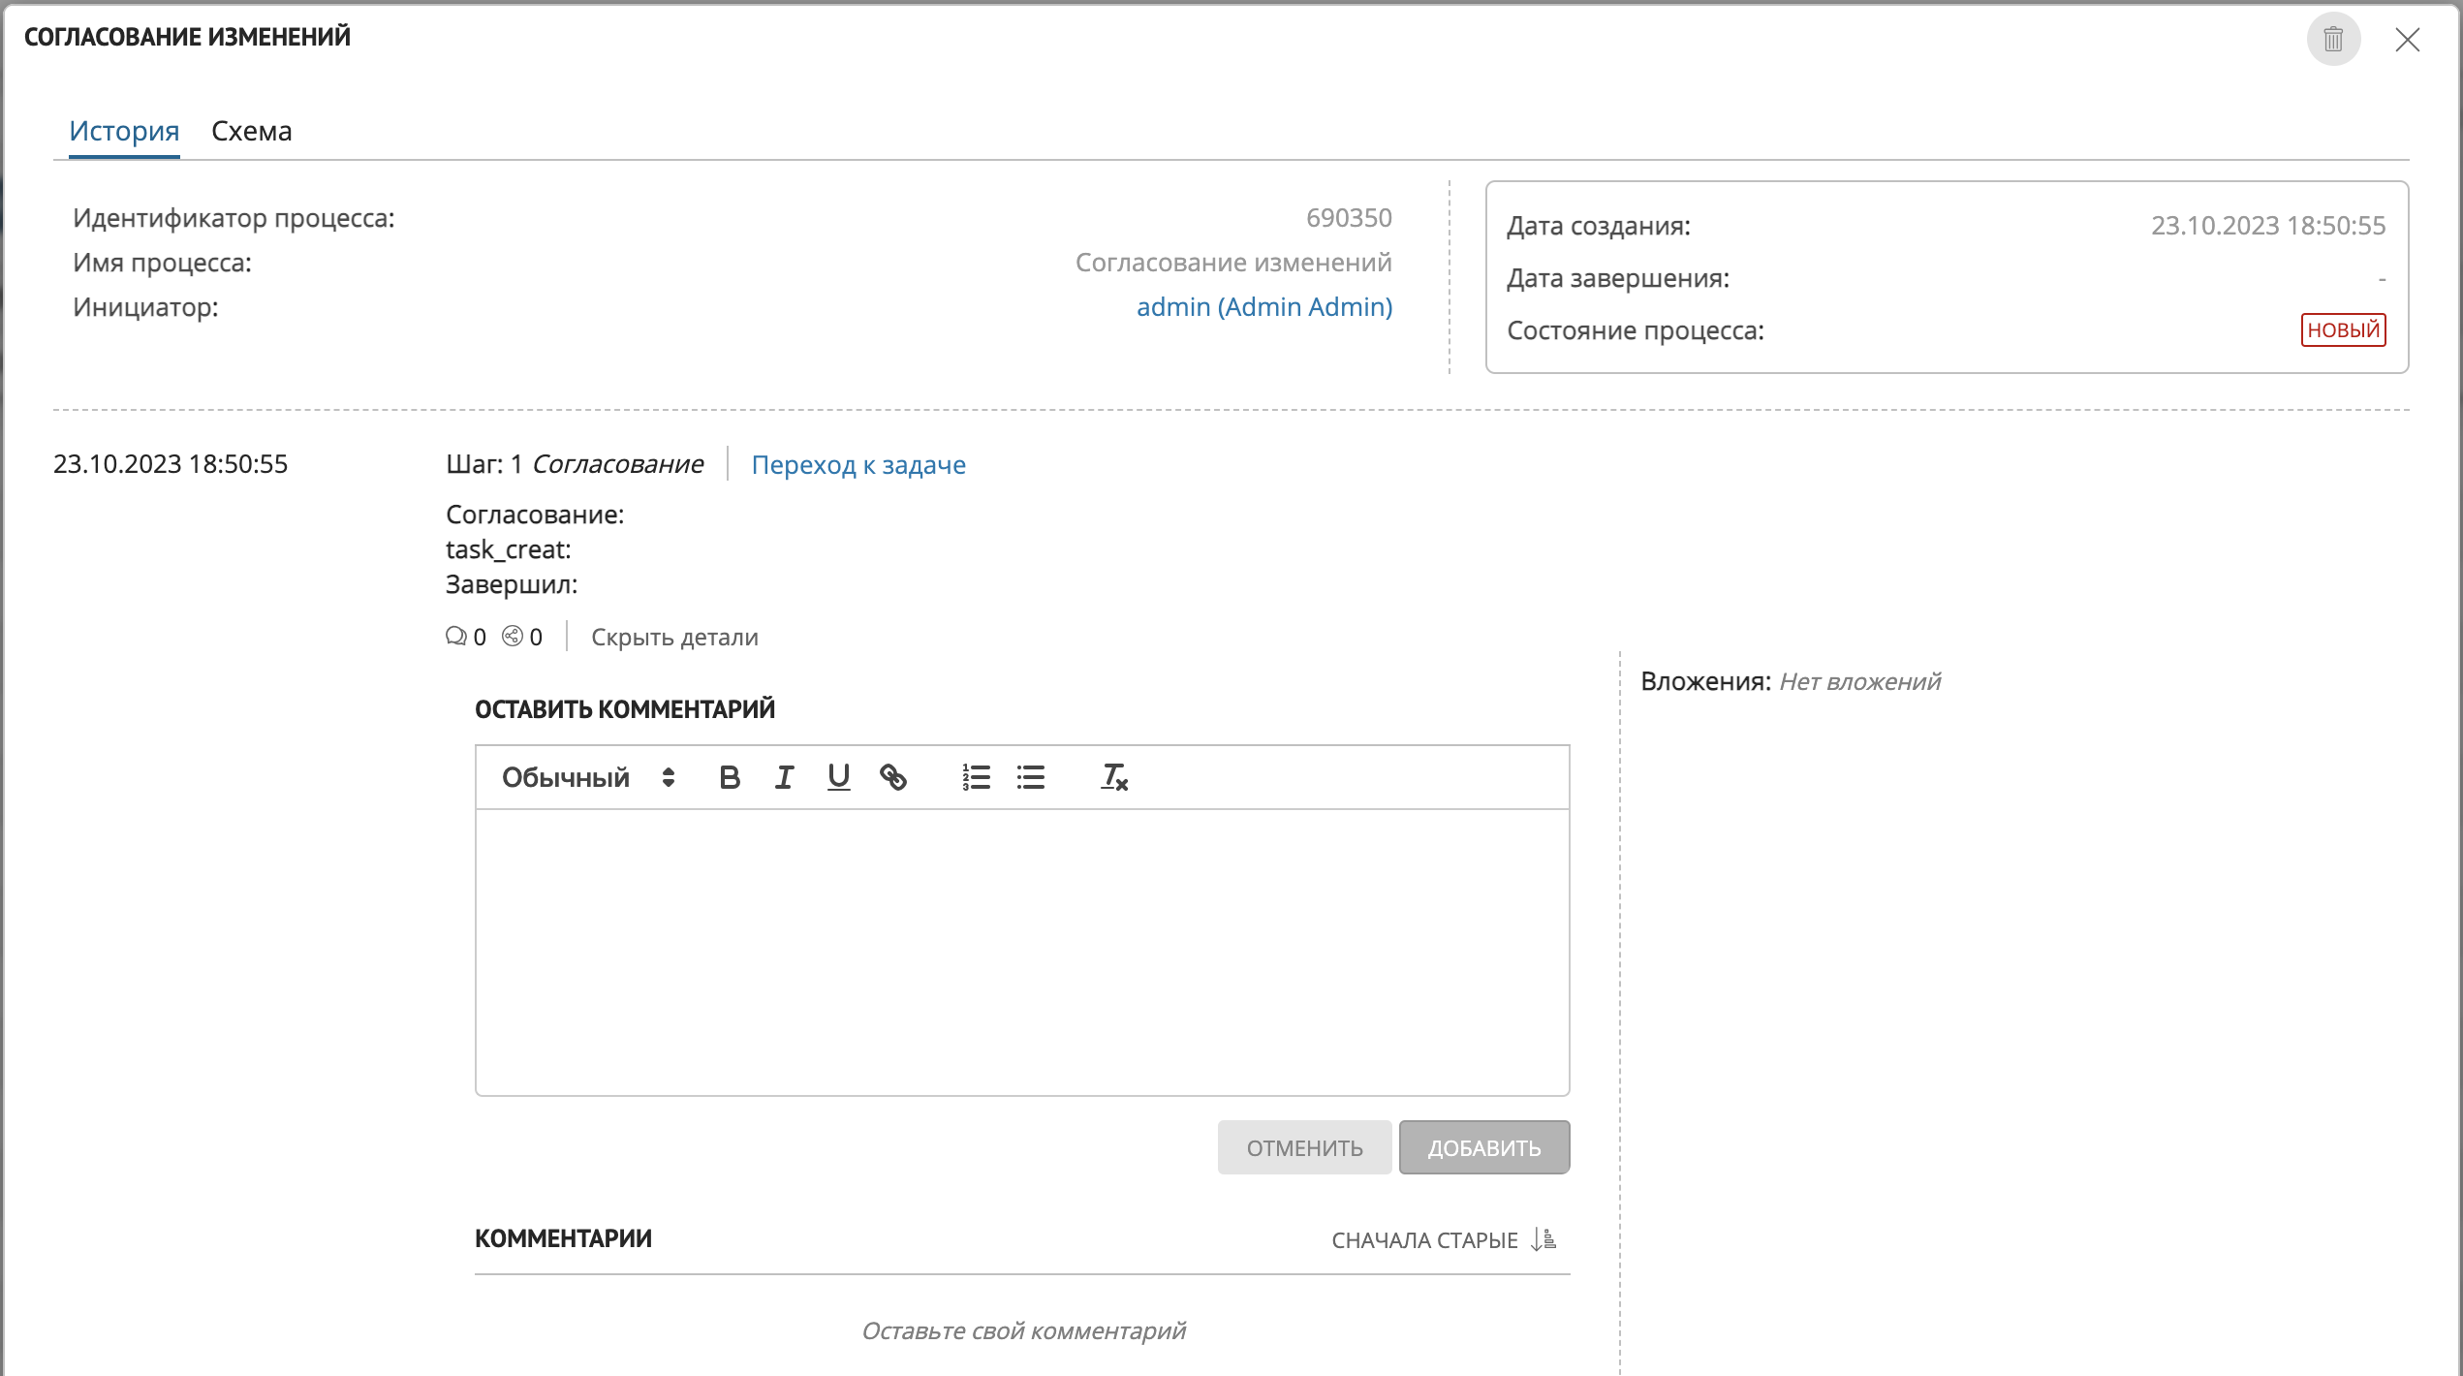Click the task_creat: field label

(x=509, y=550)
